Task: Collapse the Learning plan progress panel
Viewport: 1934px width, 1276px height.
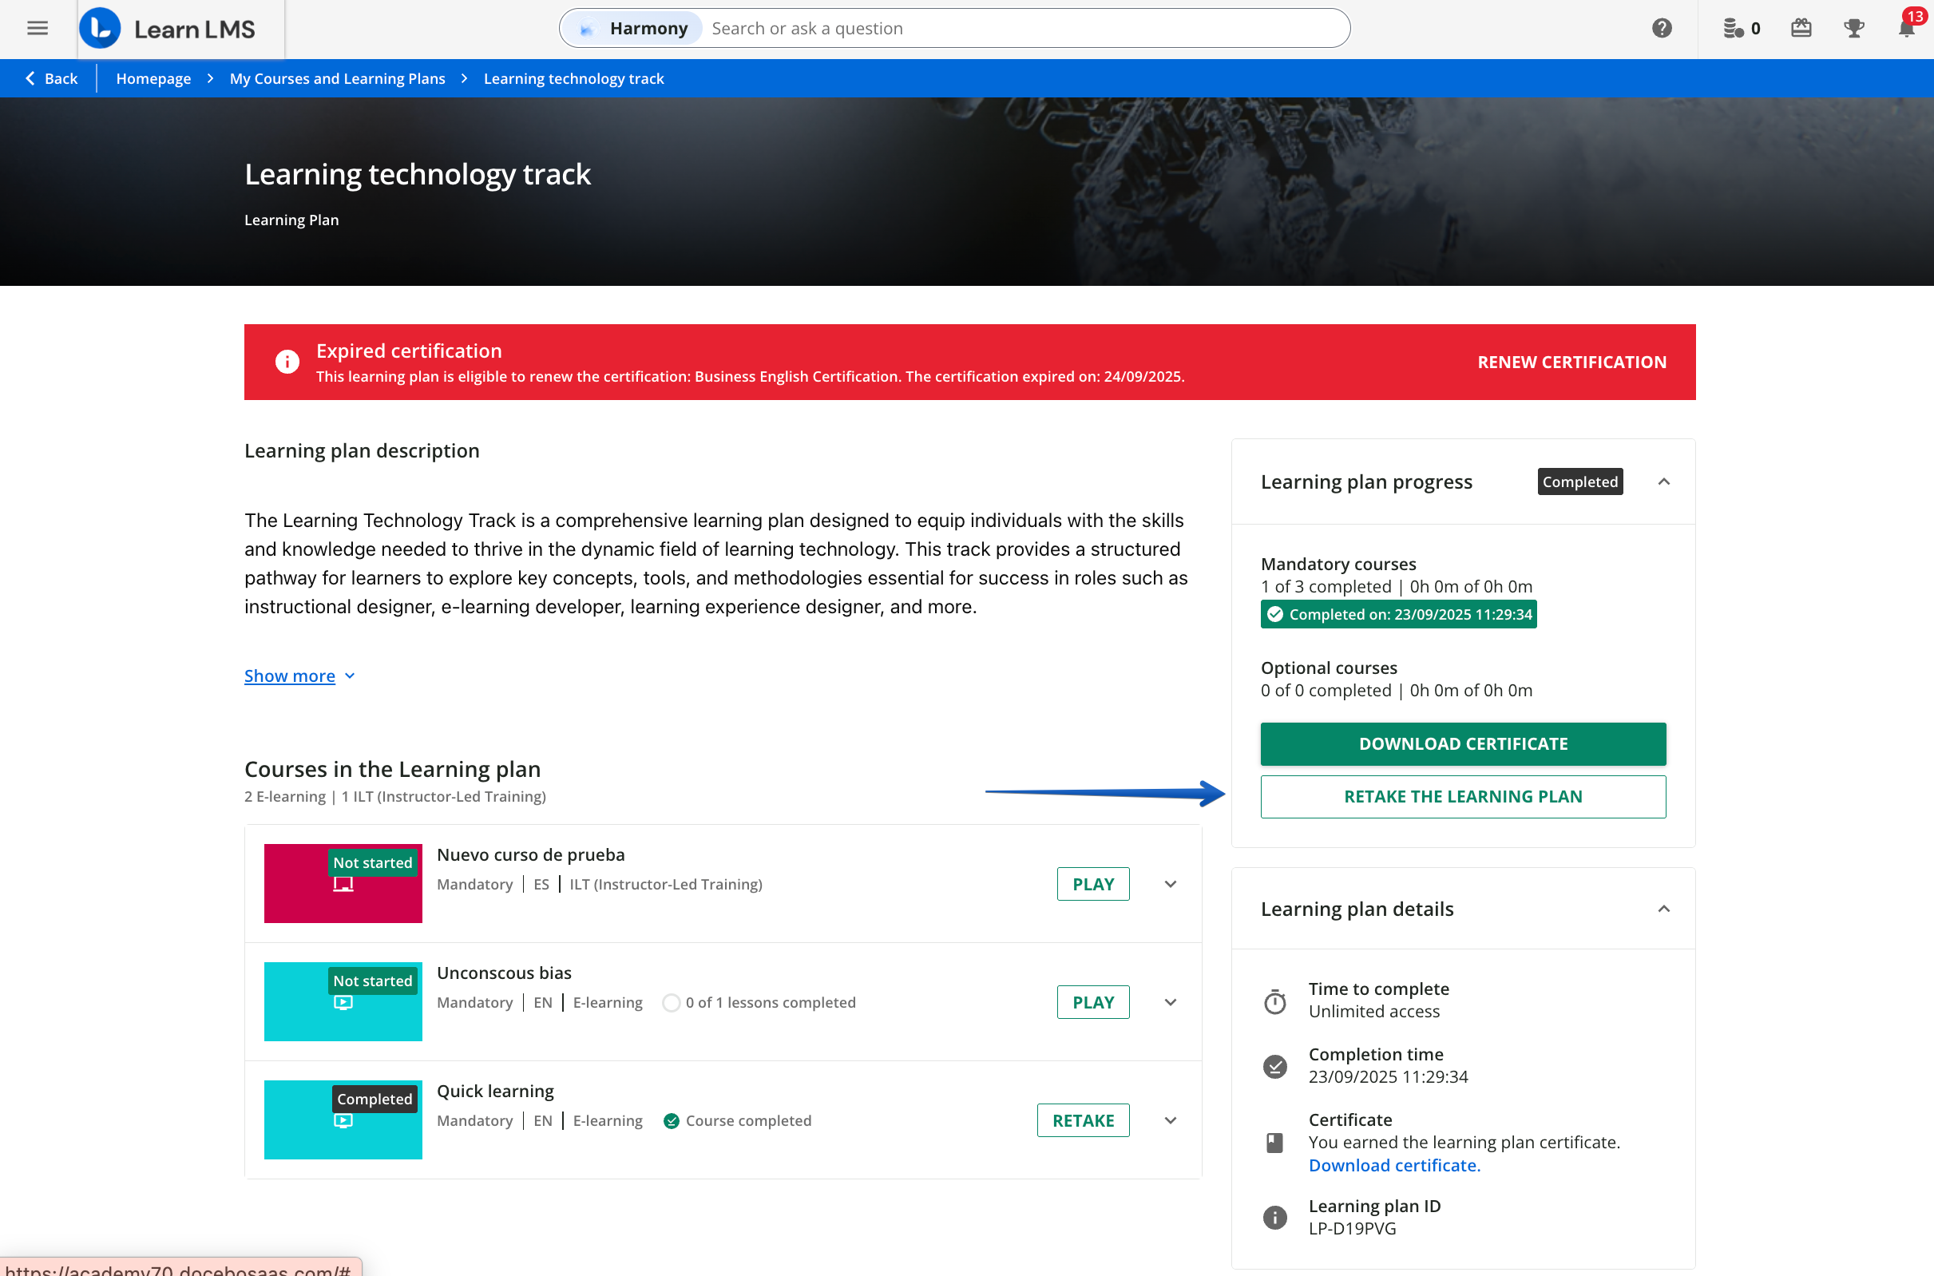Action: [1663, 481]
